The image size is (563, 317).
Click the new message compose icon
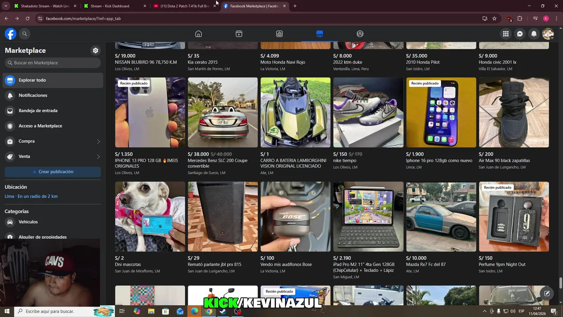click(547, 293)
